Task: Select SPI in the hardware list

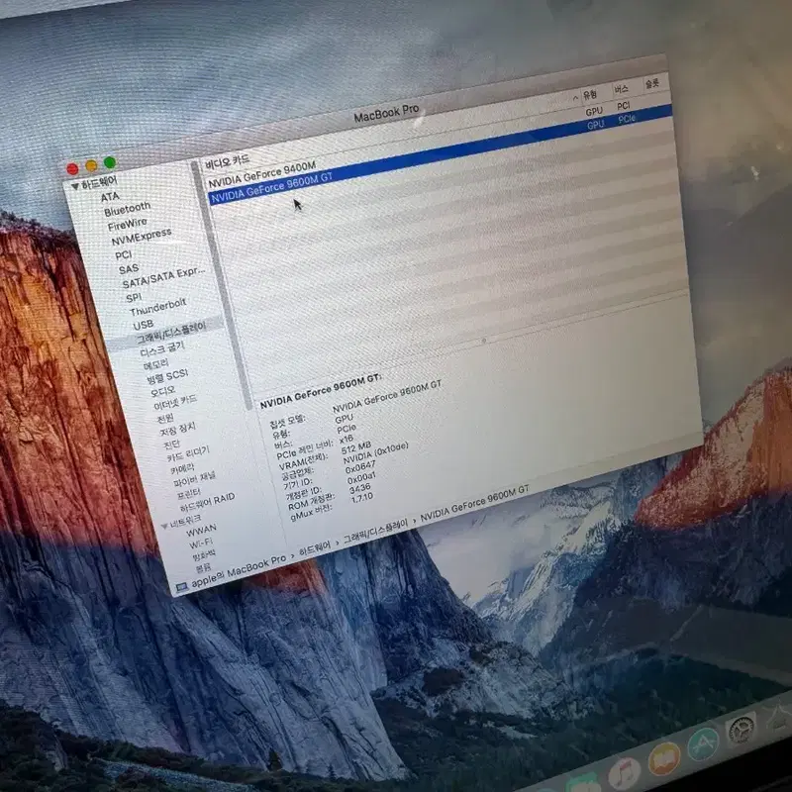Action: coord(134,298)
